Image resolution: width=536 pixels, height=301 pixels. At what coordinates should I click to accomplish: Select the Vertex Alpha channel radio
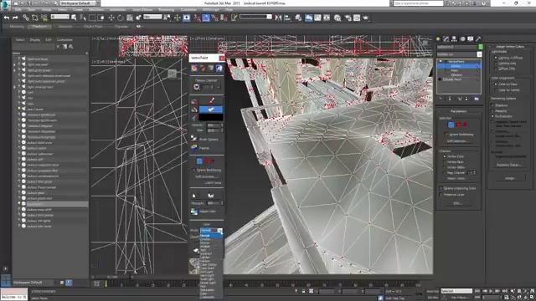pyautogui.click(x=445, y=167)
